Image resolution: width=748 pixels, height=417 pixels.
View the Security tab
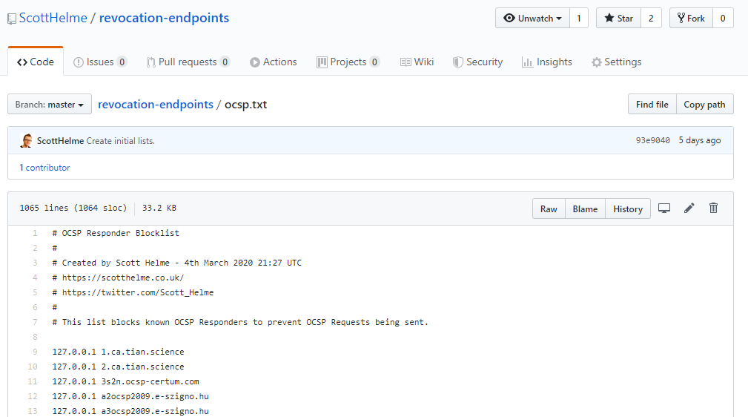[477, 62]
